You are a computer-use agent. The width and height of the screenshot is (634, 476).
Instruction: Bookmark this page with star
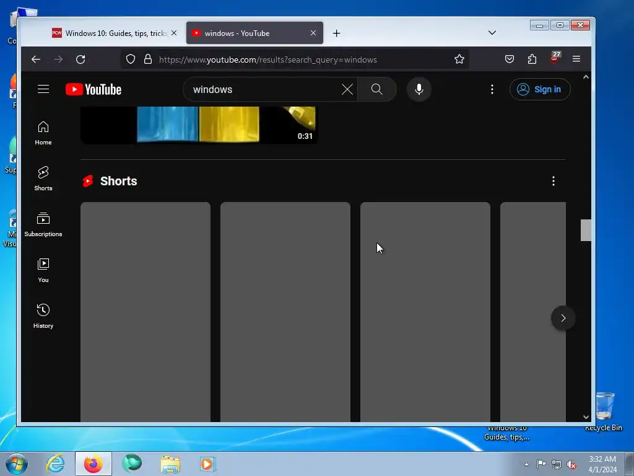459,59
